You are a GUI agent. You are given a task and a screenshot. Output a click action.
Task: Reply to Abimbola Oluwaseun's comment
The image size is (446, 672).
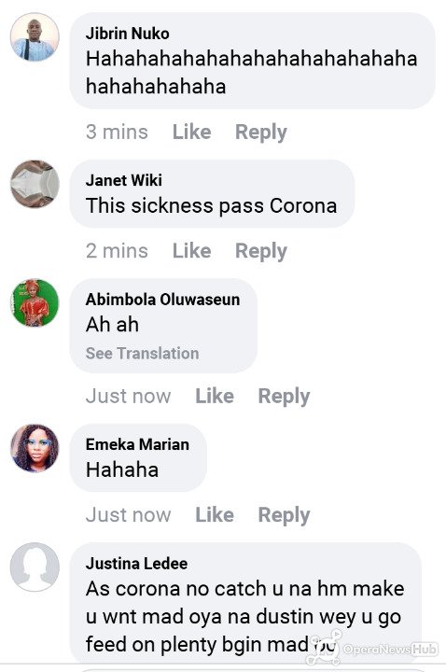point(284,397)
